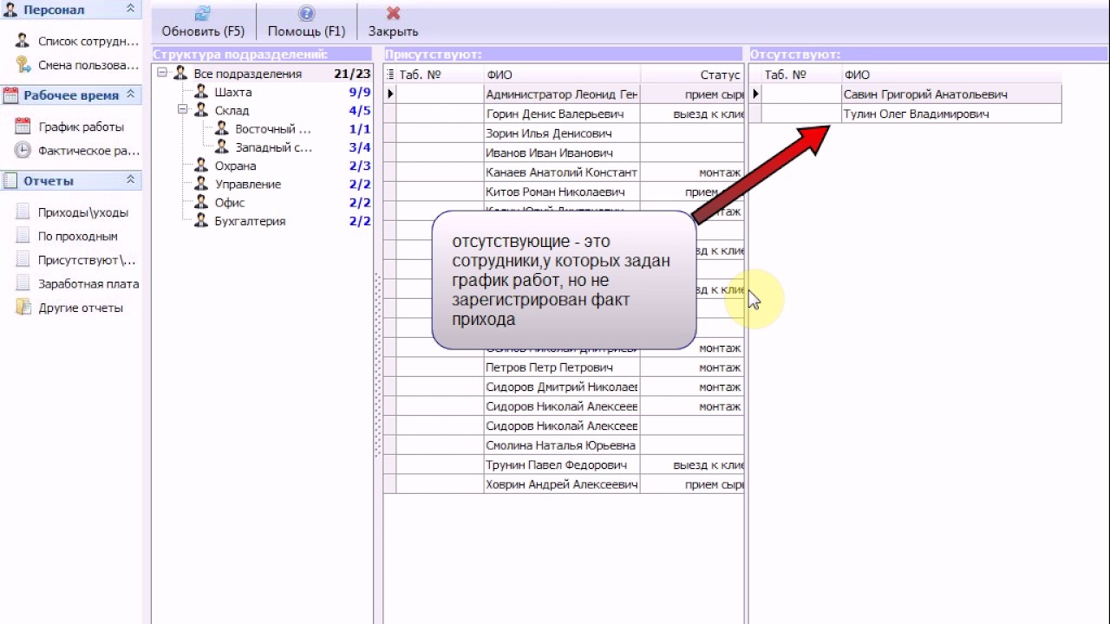Collapse the Персонал sidebar section
Viewport: 1110px width, 624px height.
(x=130, y=10)
